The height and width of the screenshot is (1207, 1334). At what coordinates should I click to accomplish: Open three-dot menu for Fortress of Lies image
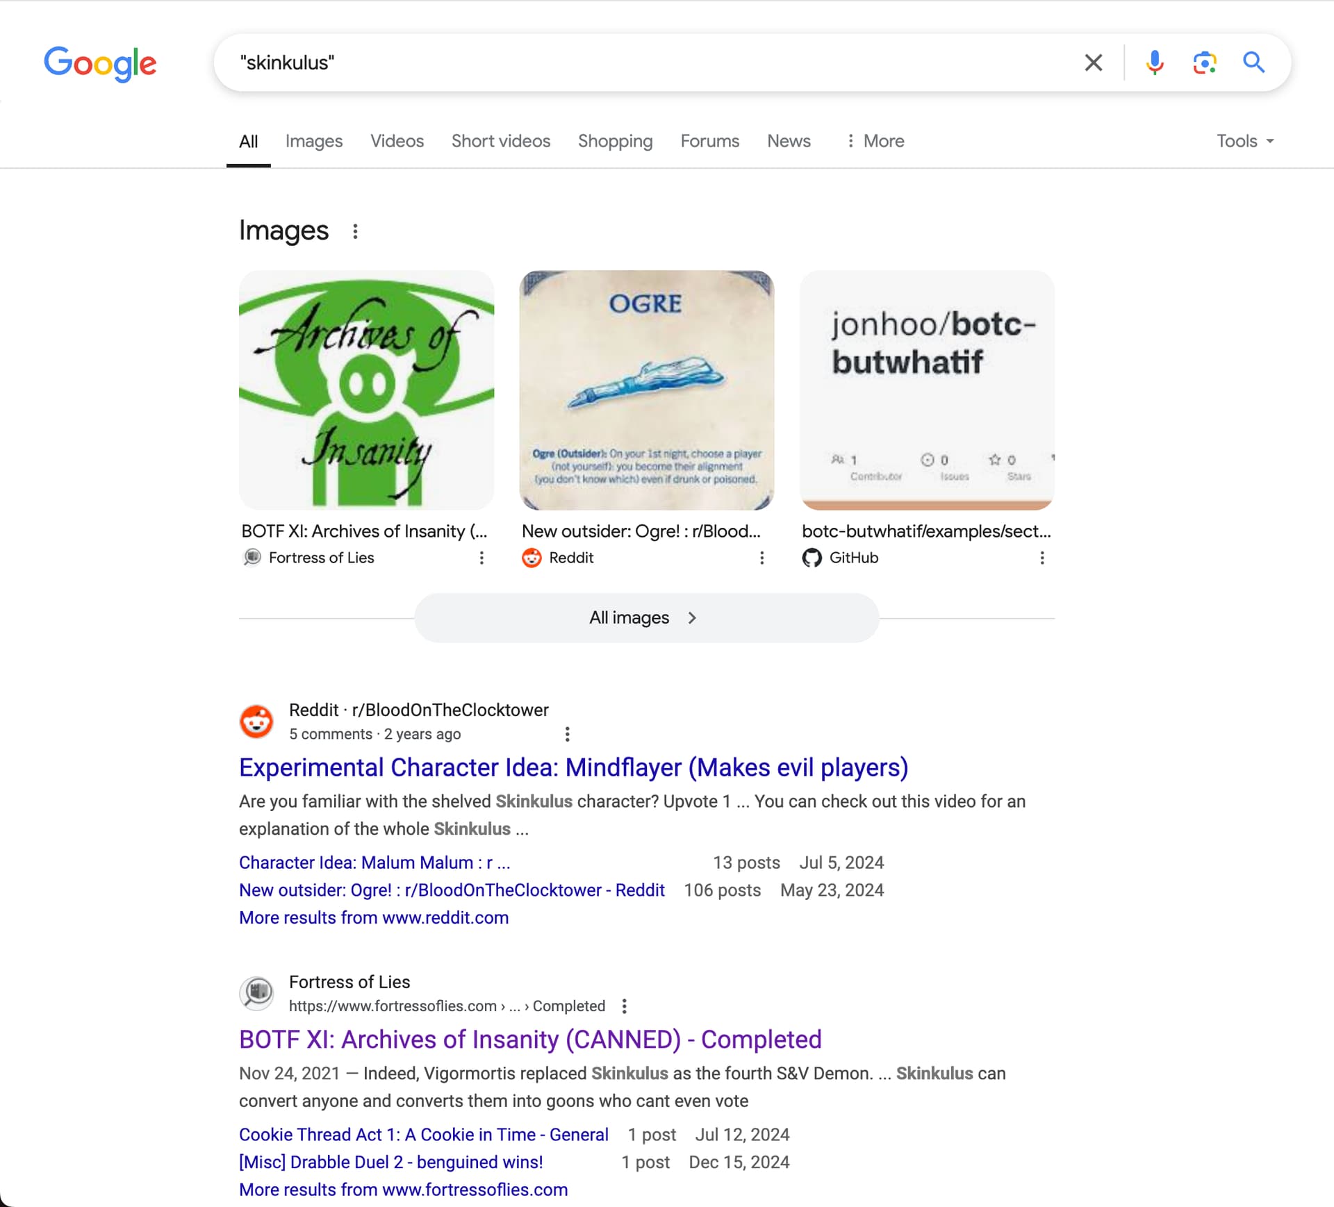[481, 558]
